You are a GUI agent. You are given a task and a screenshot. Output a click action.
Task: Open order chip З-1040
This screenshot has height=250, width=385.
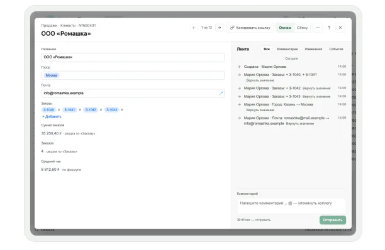pos(48,110)
